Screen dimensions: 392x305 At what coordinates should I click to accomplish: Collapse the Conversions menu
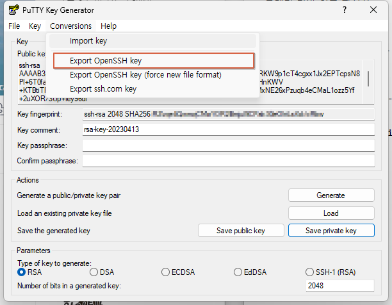[70, 26]
